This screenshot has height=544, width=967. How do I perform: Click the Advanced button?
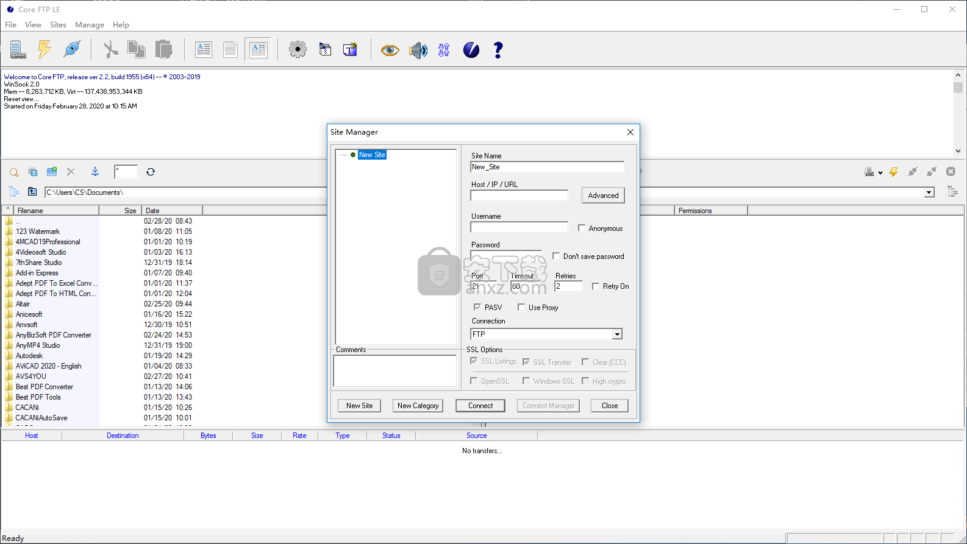603,196
